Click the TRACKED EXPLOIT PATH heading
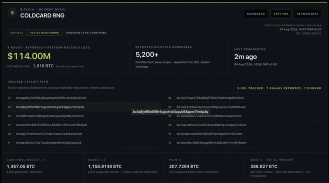This screenshot has height=183, width=329. (x=28, y=82)
